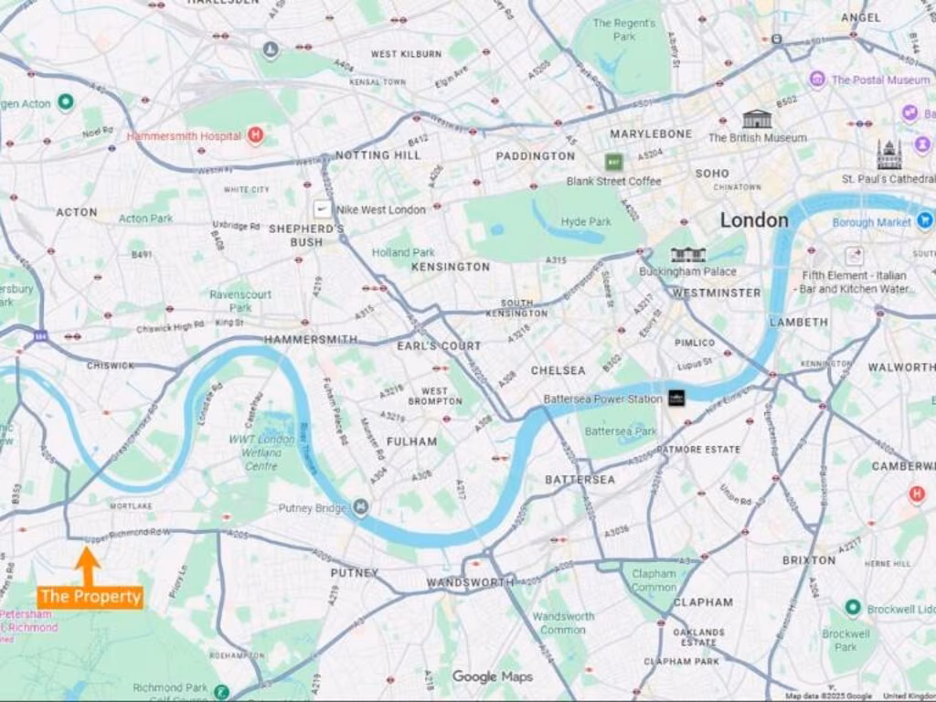Click the Fifth Element restaurant icon

[854, 256]
